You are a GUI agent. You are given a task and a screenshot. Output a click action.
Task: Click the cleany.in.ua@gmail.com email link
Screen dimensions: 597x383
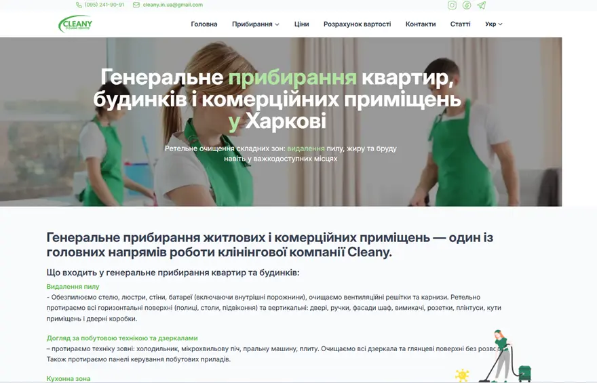172,5
